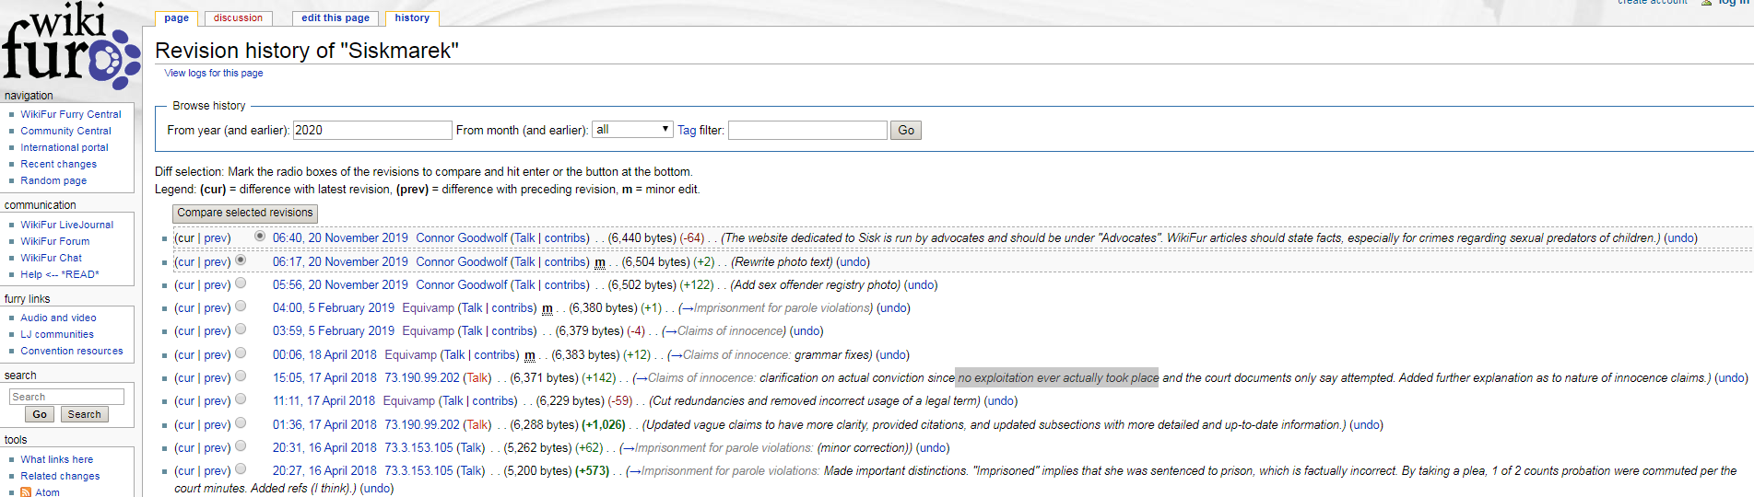Image resolution: width=1754 pixels, height=497 pixels.
Task: Open the 05:56, 20 November 2019 revision
Action: pyautogui.click(x=340, y=284)
